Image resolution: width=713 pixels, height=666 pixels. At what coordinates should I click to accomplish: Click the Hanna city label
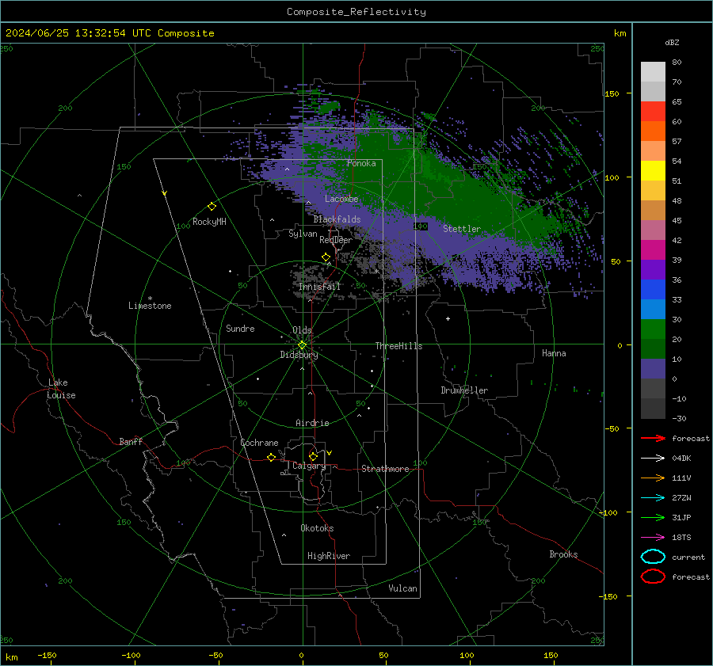554,353
